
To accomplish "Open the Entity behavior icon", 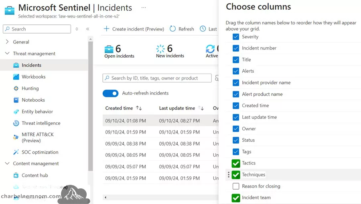I will pos(16,112).
